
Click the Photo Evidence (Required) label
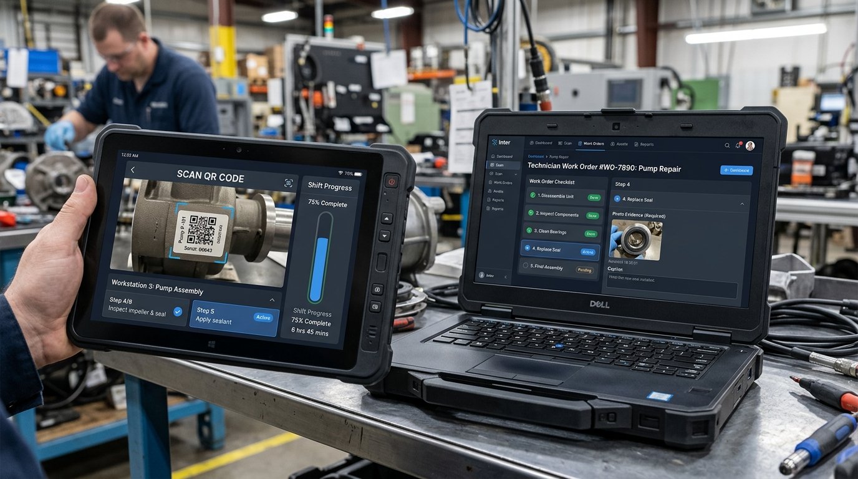(x=639, y=215)
